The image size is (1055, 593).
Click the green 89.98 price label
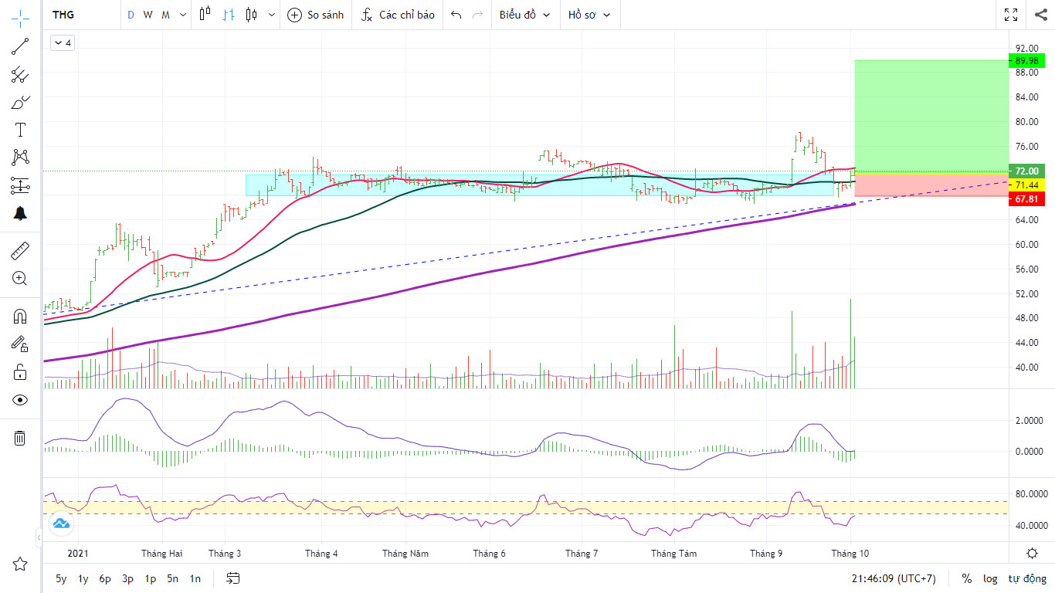coord(1030,61)
